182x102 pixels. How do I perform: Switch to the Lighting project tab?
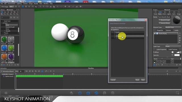click(169, 13)
